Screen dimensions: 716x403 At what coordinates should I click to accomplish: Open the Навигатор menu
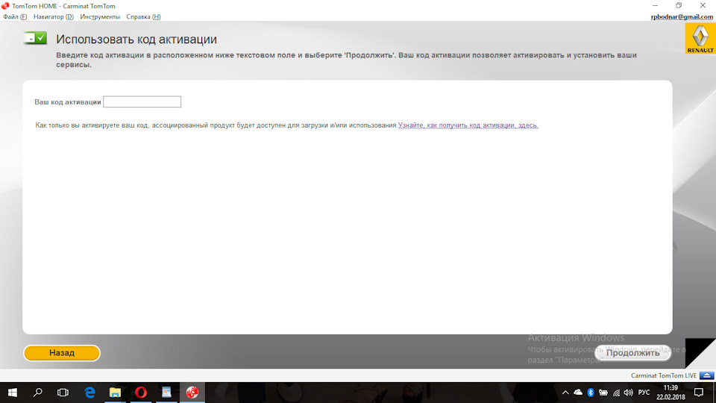pos(54,17)
